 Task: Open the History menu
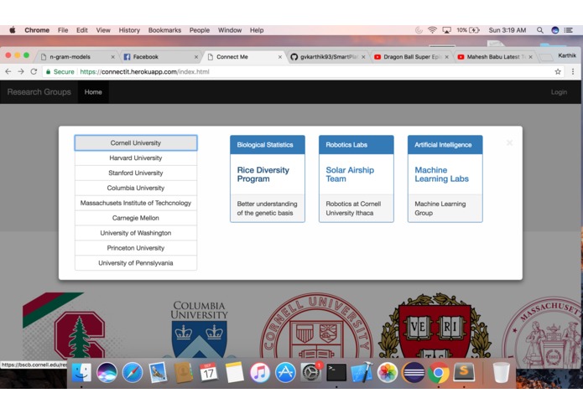(129, 30)
